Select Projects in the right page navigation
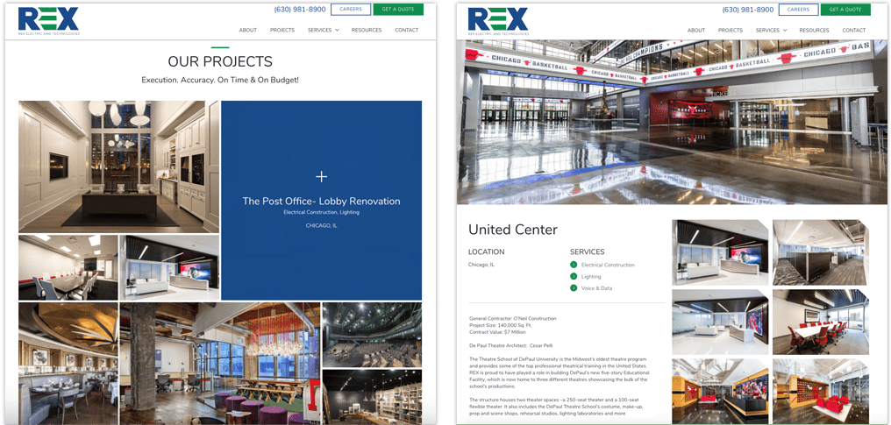The height and width of the screenshot is (425, 891). tap(731, 30)
